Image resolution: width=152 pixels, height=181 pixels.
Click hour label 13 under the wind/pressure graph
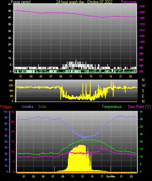[81, 76]
